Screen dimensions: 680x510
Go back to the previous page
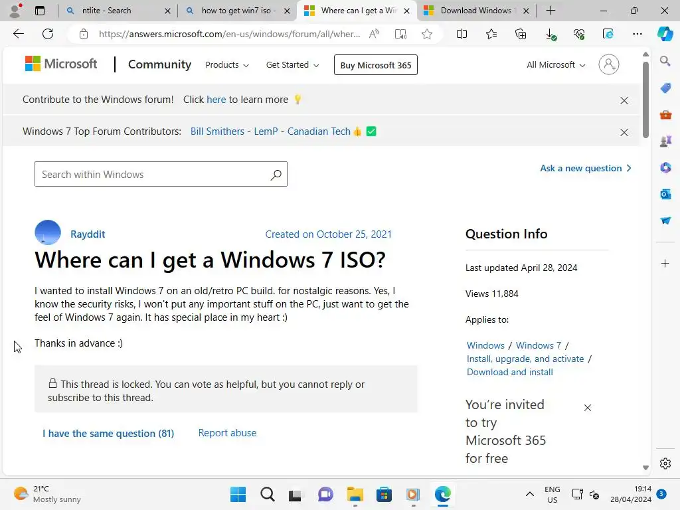(18, 34)
